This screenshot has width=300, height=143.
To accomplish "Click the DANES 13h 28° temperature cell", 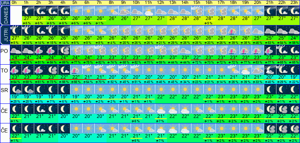I will tap(173, 18).
